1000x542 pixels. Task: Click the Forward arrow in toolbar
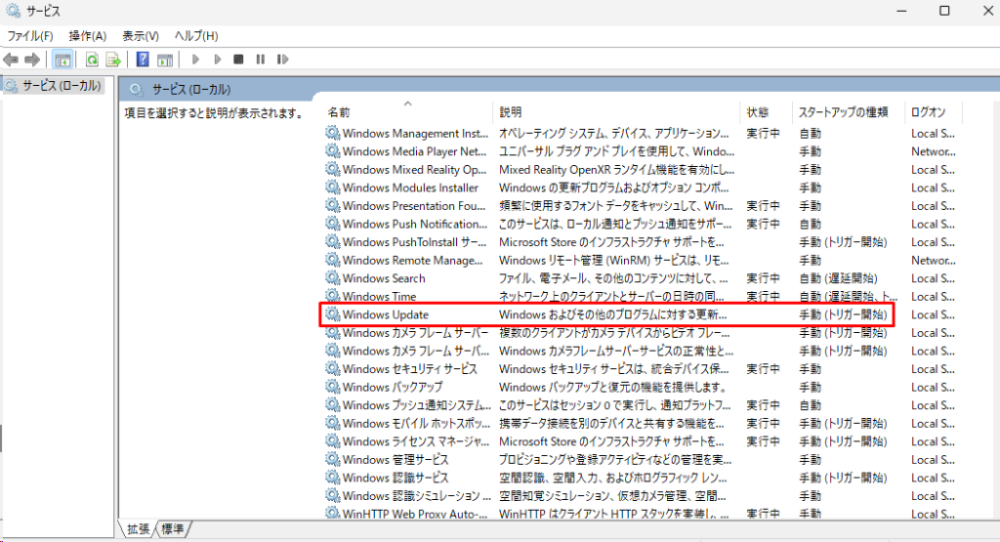coord(33,60)
